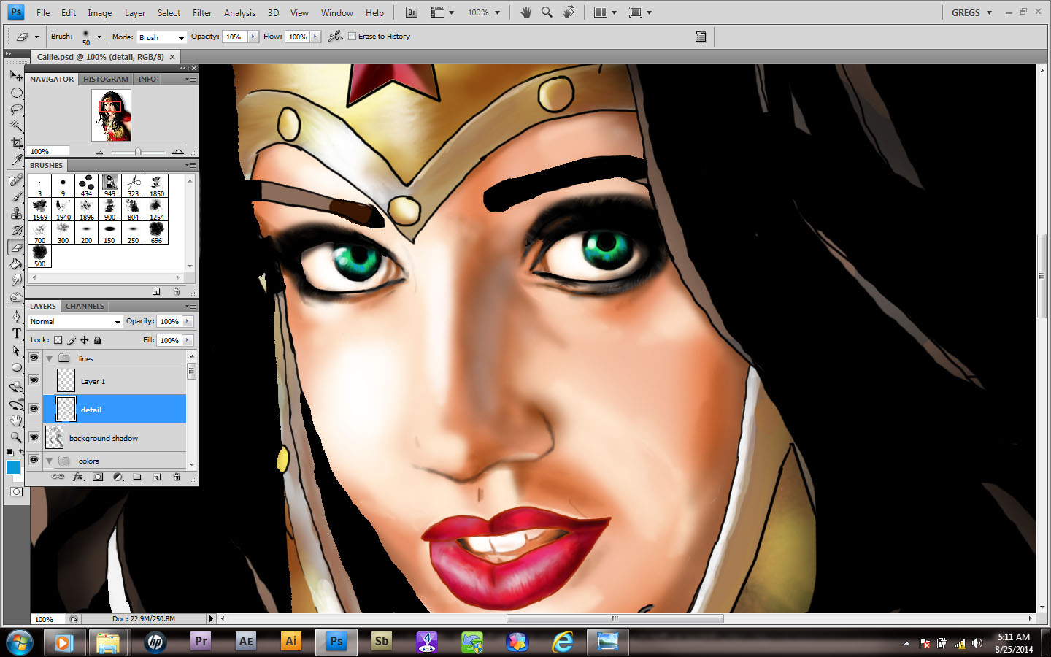Image resolution: width=1051 pixels, height=657 pixels.
Task: Switch to the Channels tab
Action: pos(85,306)
